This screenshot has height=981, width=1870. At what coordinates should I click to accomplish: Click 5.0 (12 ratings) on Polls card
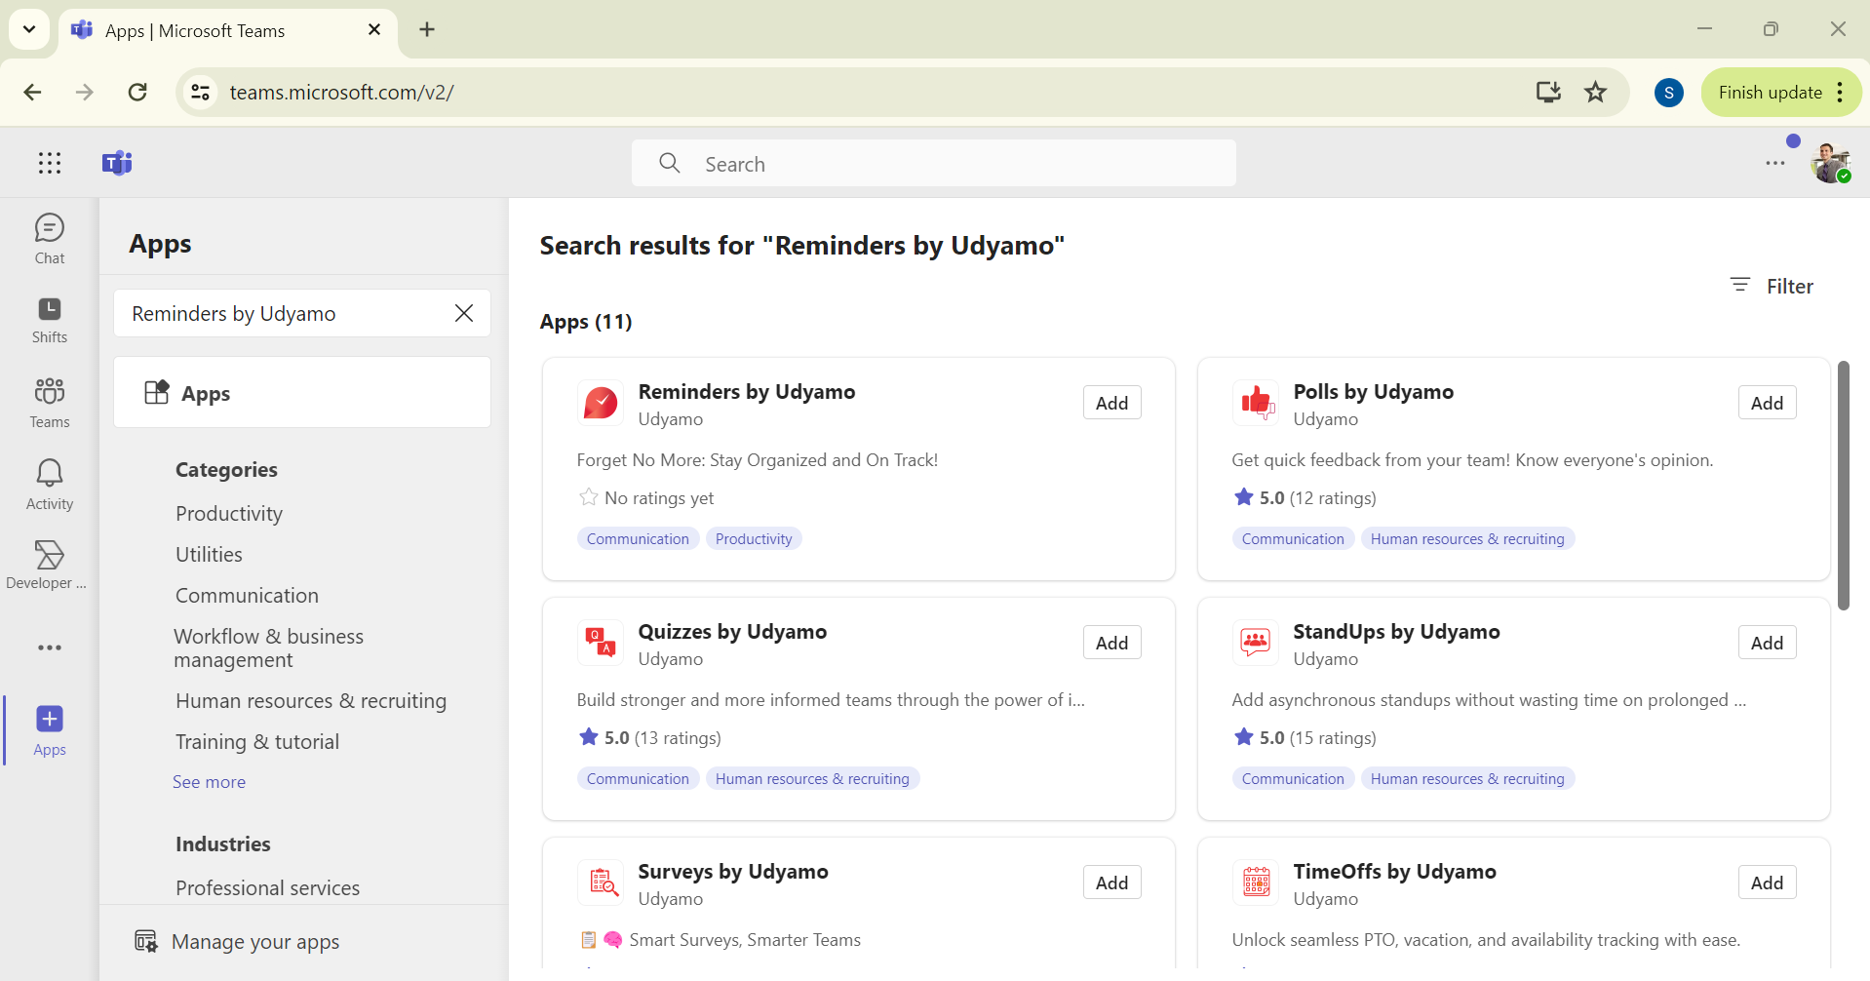point(1305,498)
